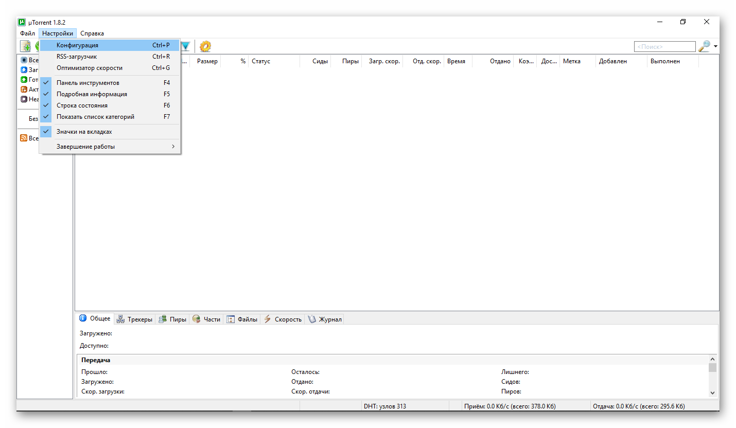Click the Передача panel scroll-down arrow
736x428 pixels.
point(712,393)
